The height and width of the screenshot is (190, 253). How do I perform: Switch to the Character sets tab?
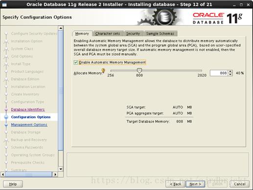tap(108, 34)
